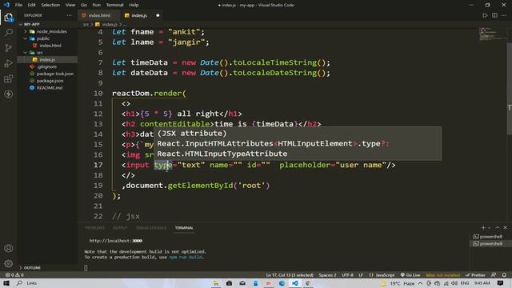Open the lightning bolt extension icon in the activity bar
The image size is (512, 288).
[x=9, y=94]
